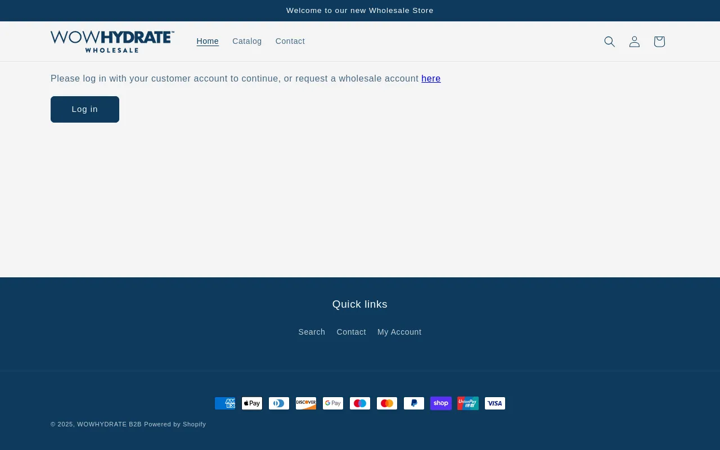The height and width of the screenshot is (450, 720).
Task: Open the shopping cart icon
Action: tap(659, 42)
